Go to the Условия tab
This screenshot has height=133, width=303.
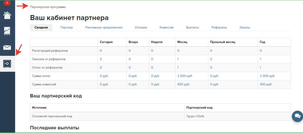(x=141, y=28)
